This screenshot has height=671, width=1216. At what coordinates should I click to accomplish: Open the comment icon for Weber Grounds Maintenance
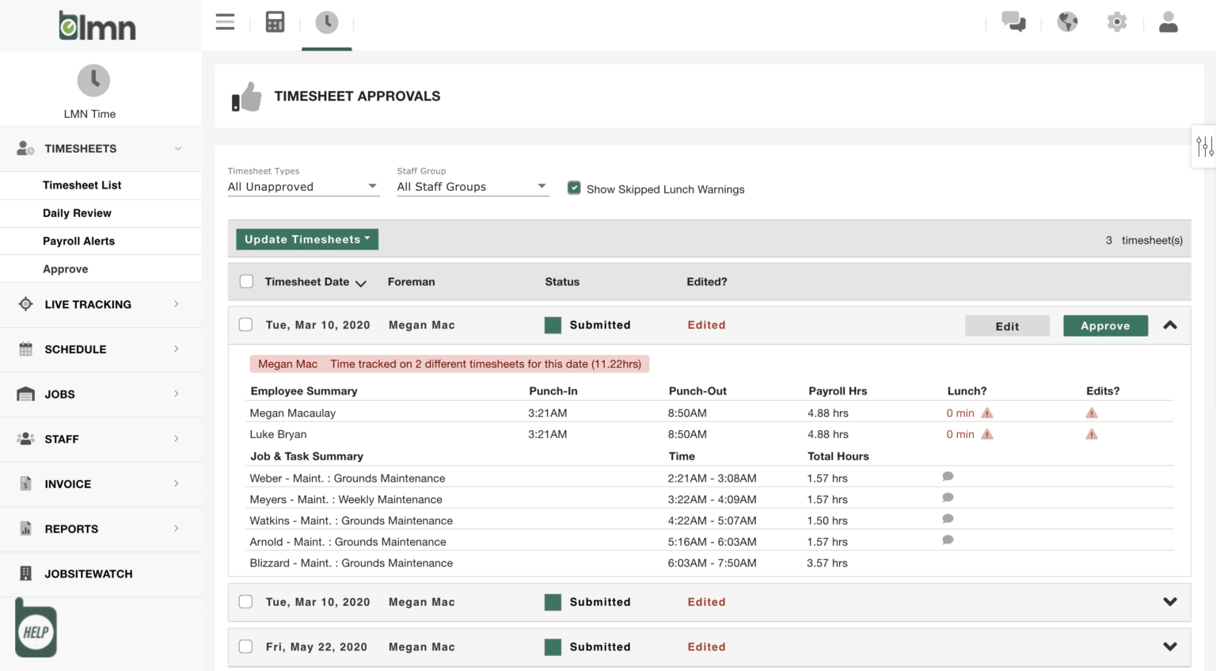tap(948, 476)
